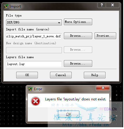Cancel the Import dialog
Viewport: 124px width, 129px height.
pyautogui.click(x=61, y=75)
